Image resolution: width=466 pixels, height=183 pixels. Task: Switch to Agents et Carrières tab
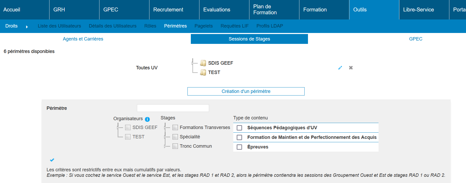coord(83,39)
